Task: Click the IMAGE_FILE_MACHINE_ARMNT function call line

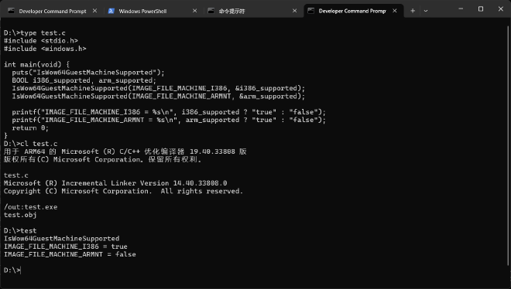Action: point(159,97)
